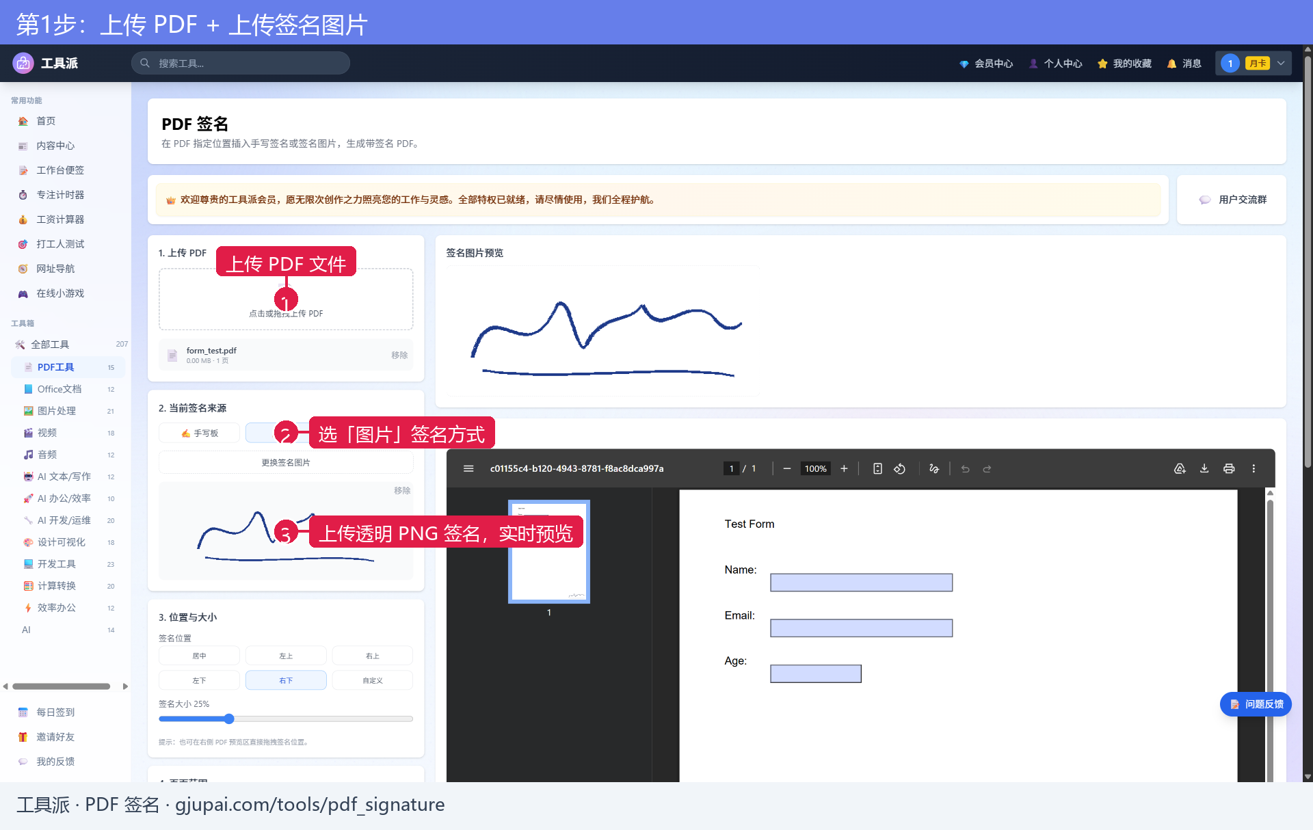Click 更换签名图片 button

tap(286, 463)
